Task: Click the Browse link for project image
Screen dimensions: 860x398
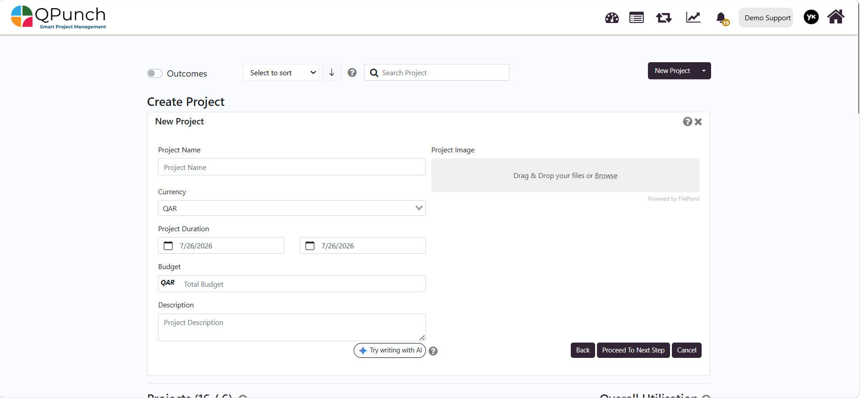Action: tap(606, 176)
